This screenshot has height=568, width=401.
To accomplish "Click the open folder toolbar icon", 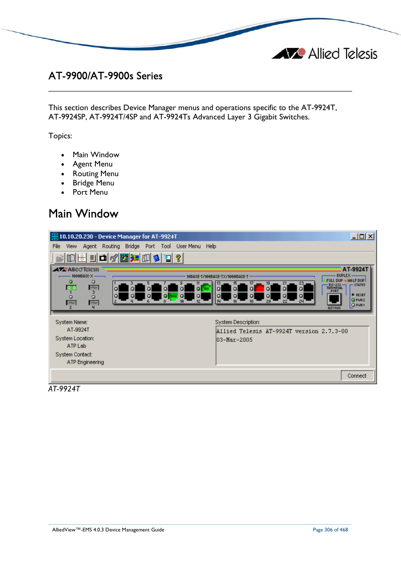I will point(60,258).
